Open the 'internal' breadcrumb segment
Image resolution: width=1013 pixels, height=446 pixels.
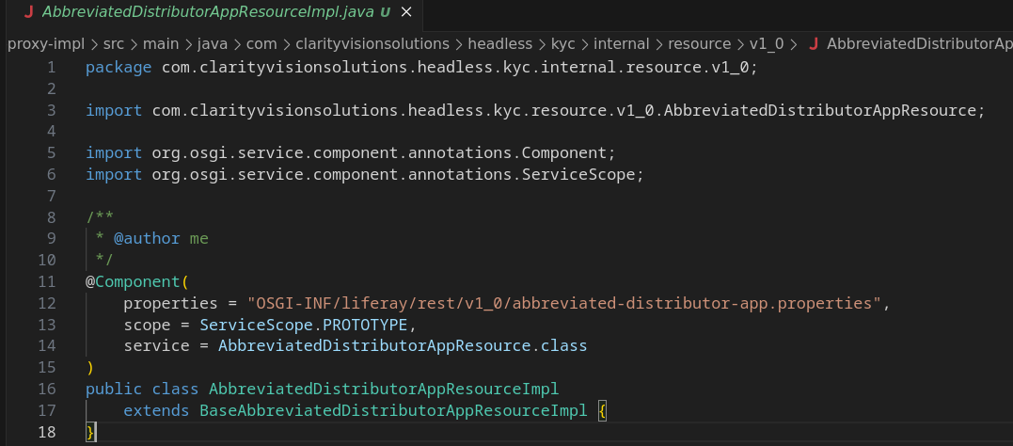click(622, 44)
